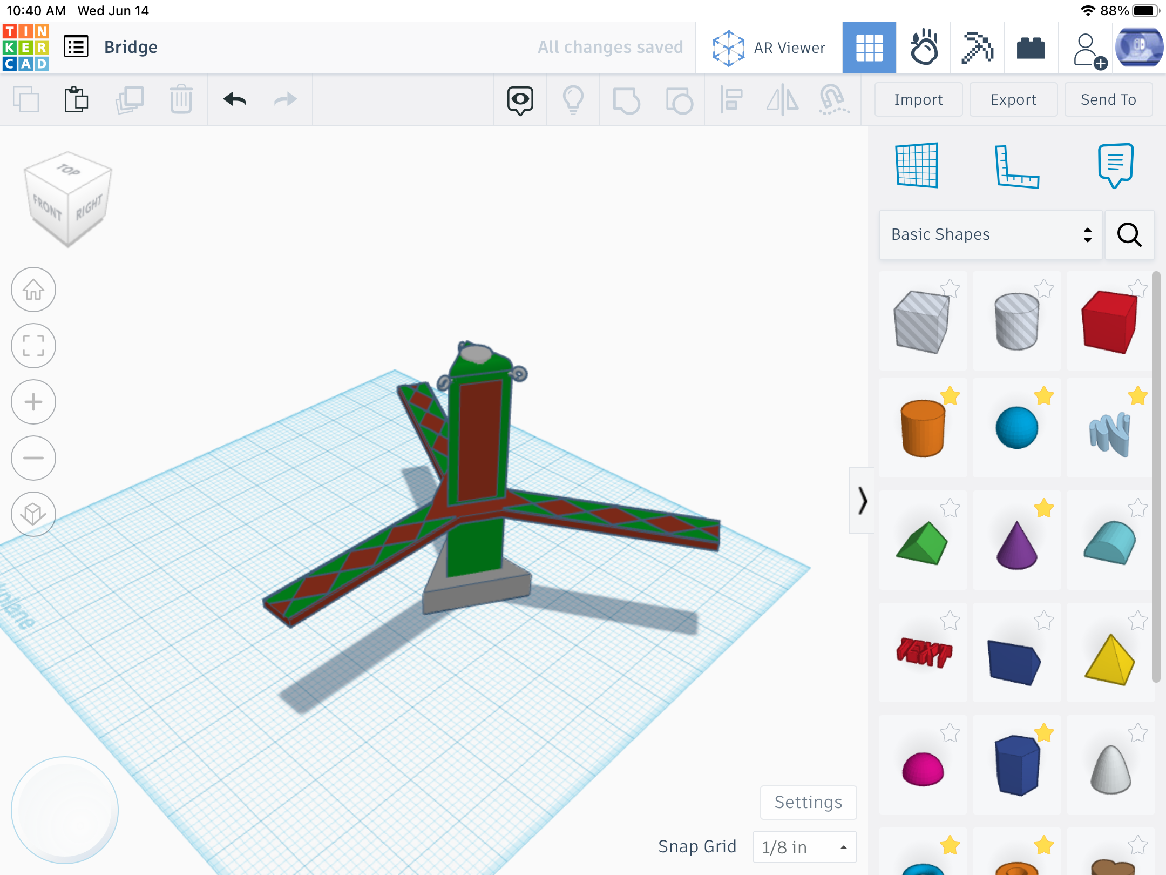Open the Notes tool
This screenshot has width=1166, height=875.
[x=1115, y=165]
